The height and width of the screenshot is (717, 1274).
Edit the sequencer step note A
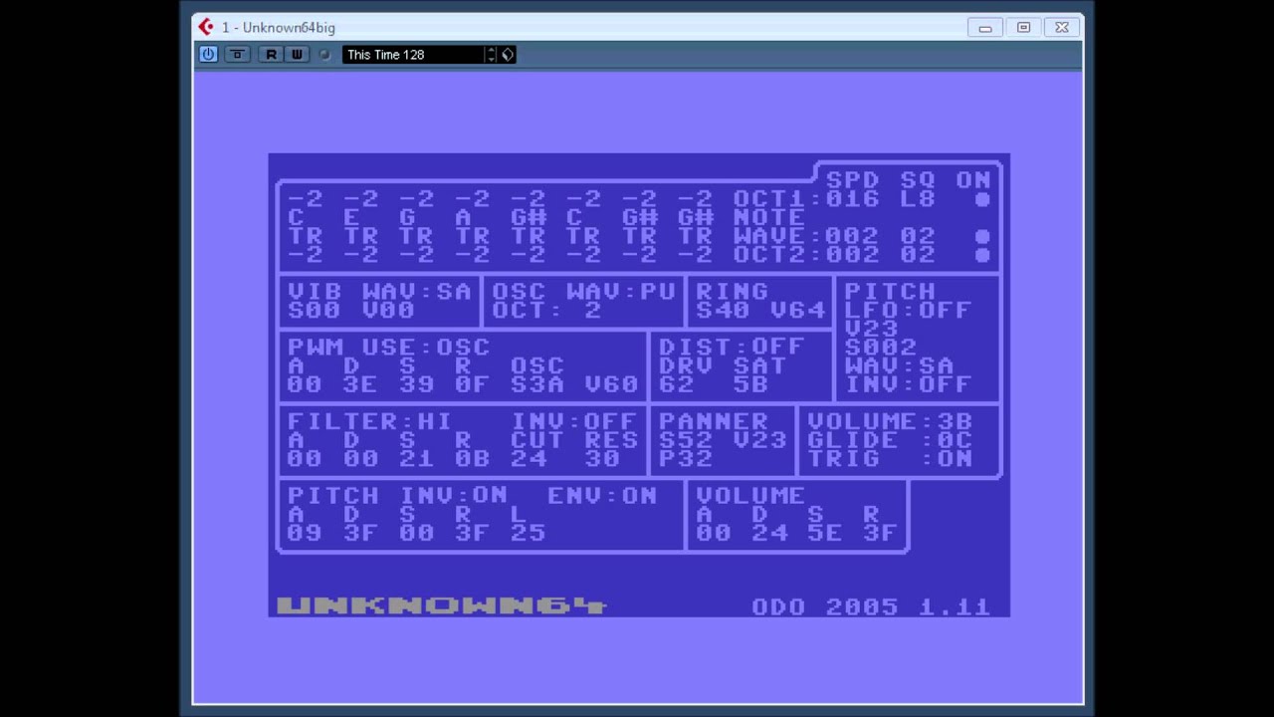tap(463, 218)
